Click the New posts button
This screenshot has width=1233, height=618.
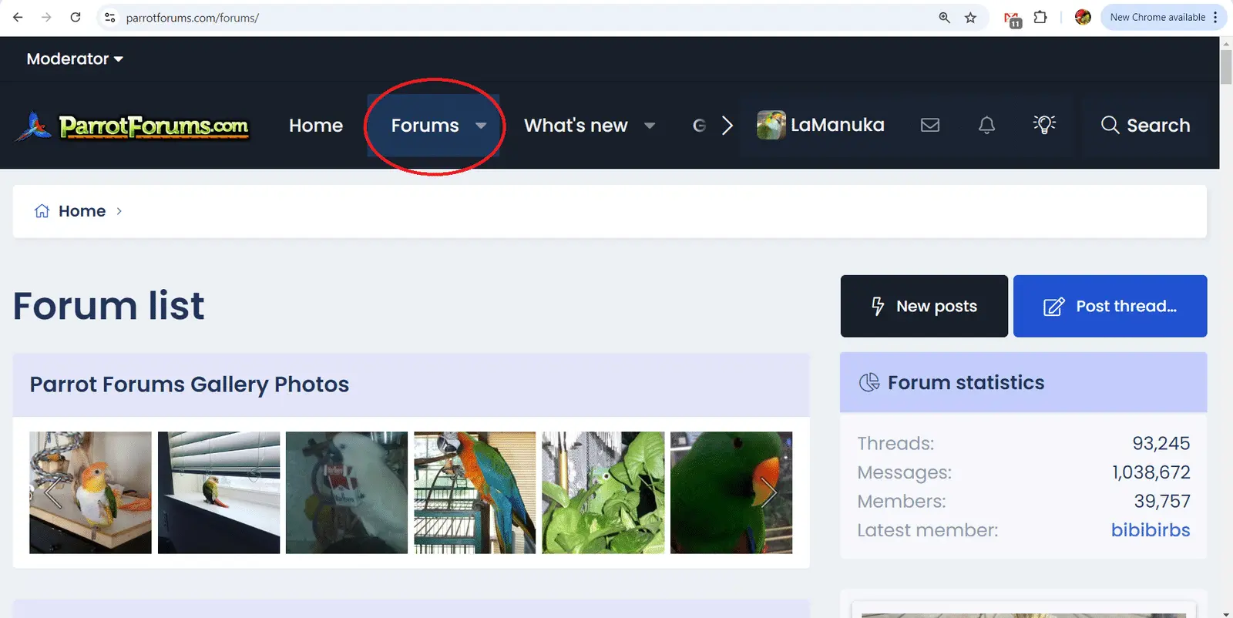click(x=924, y=306)
